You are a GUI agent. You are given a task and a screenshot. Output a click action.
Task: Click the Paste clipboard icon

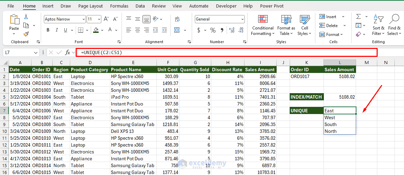click(x=14, y=20)
